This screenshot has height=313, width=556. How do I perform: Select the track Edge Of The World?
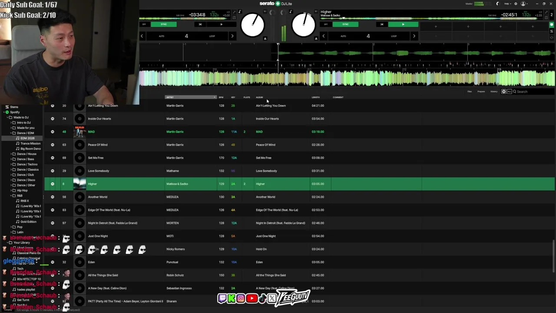[x=109, y=210]
